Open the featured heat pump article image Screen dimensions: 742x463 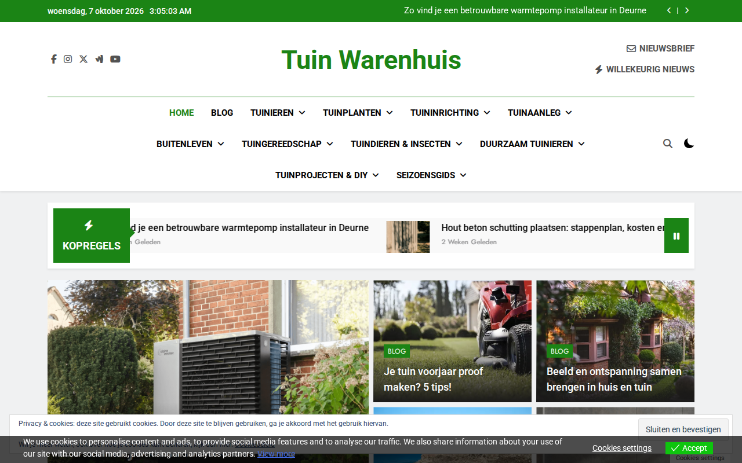click(208, 347)
